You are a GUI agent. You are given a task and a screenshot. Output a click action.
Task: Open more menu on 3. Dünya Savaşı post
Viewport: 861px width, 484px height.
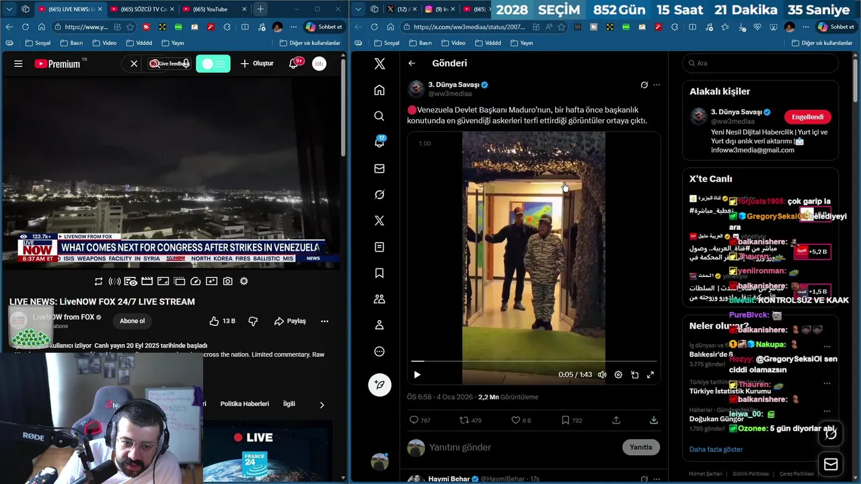657,85
